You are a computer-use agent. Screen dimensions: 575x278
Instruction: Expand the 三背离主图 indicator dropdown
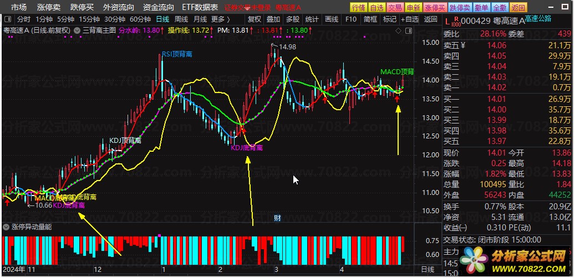coord(77,31)
